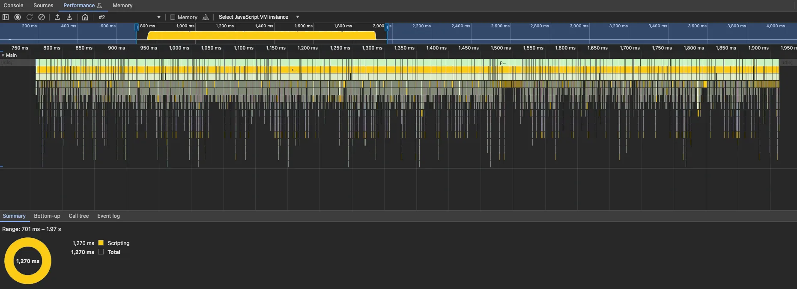Open the Event log tab
Screen dimensions: 797x289
click(108, 216)
